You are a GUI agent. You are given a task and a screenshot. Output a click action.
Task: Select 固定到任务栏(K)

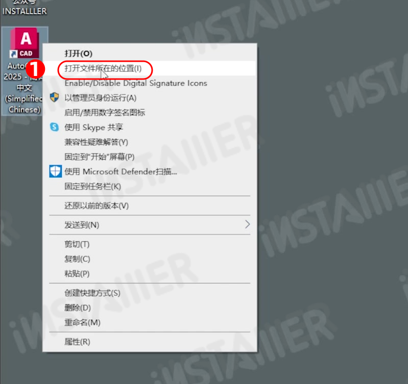(x=150, y=186)
